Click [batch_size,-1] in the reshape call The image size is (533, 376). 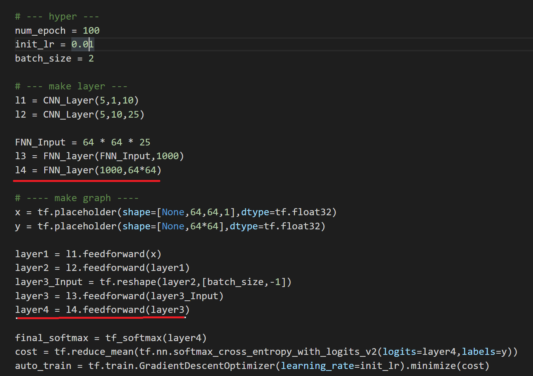244,282
